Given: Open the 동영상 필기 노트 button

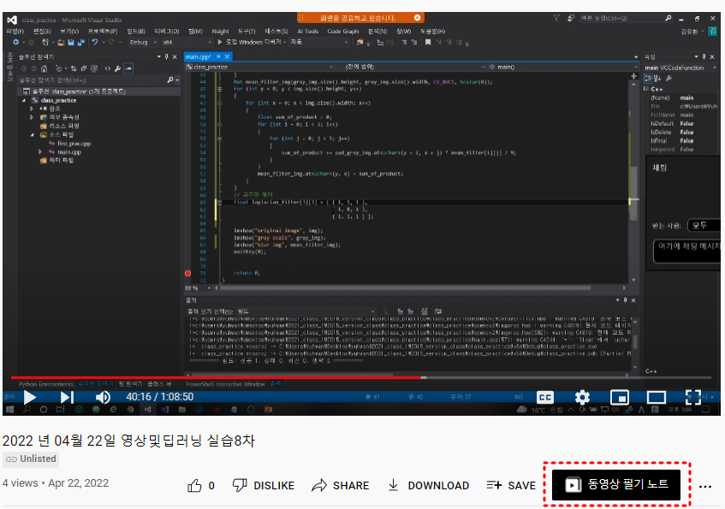Looking at the screenshot, I should [x=616, y=484].
